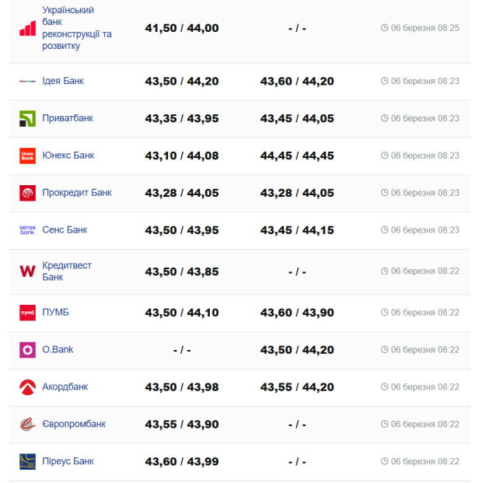This screenshot has width=482, height=483.
Task: Click the red PUMB logo icon
Action: 27,313
